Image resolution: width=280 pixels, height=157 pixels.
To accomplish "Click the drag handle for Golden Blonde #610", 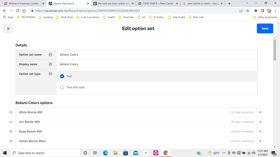I will point(11,141).
